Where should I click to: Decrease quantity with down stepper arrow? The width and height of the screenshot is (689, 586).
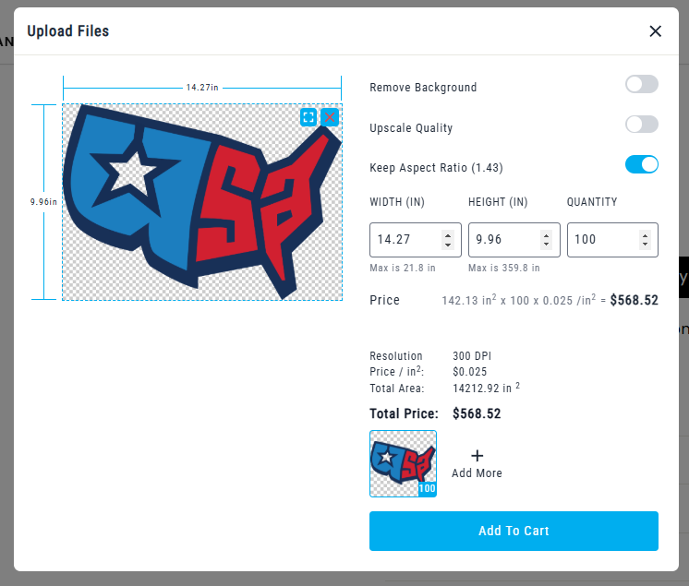click(645, 245)
